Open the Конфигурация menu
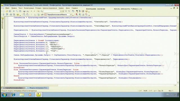 click(x=29, y=8)
